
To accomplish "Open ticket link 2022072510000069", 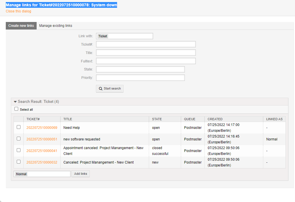I will (42, 128).
